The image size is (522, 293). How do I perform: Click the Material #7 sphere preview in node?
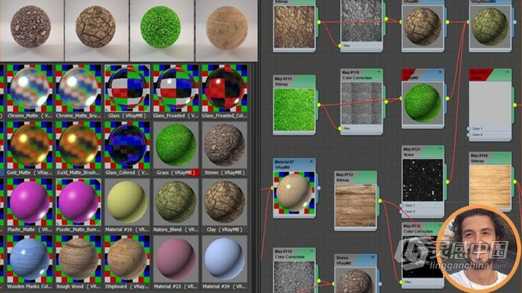[294, 193]
